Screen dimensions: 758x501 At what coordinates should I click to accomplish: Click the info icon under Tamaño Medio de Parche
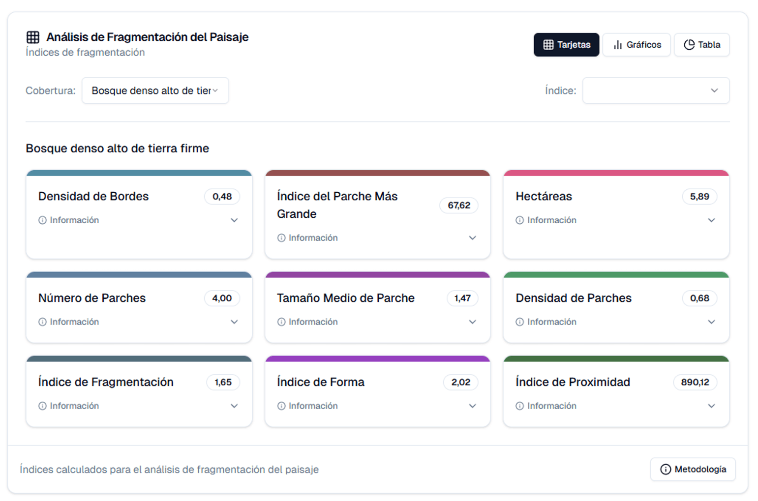click(281, 322)
